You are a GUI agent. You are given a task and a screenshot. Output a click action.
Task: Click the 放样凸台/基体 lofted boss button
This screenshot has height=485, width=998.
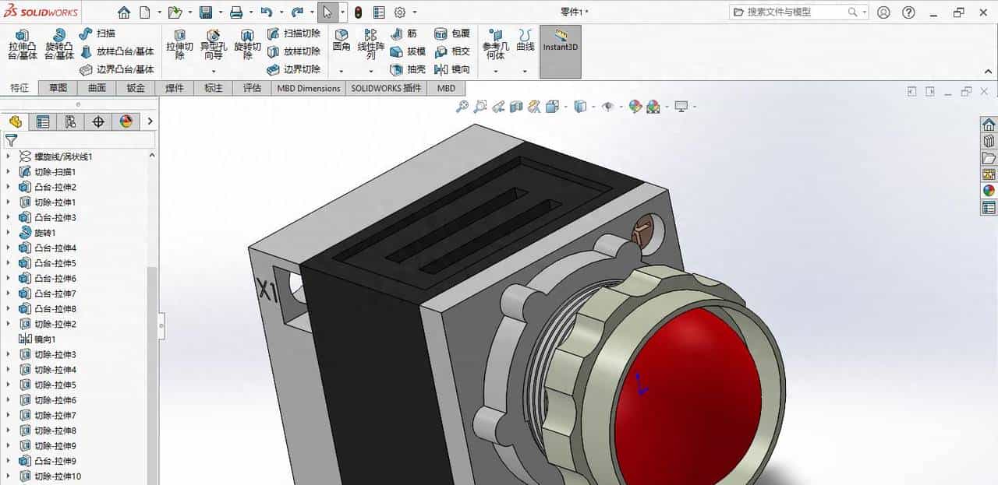[x=117, y=51]
